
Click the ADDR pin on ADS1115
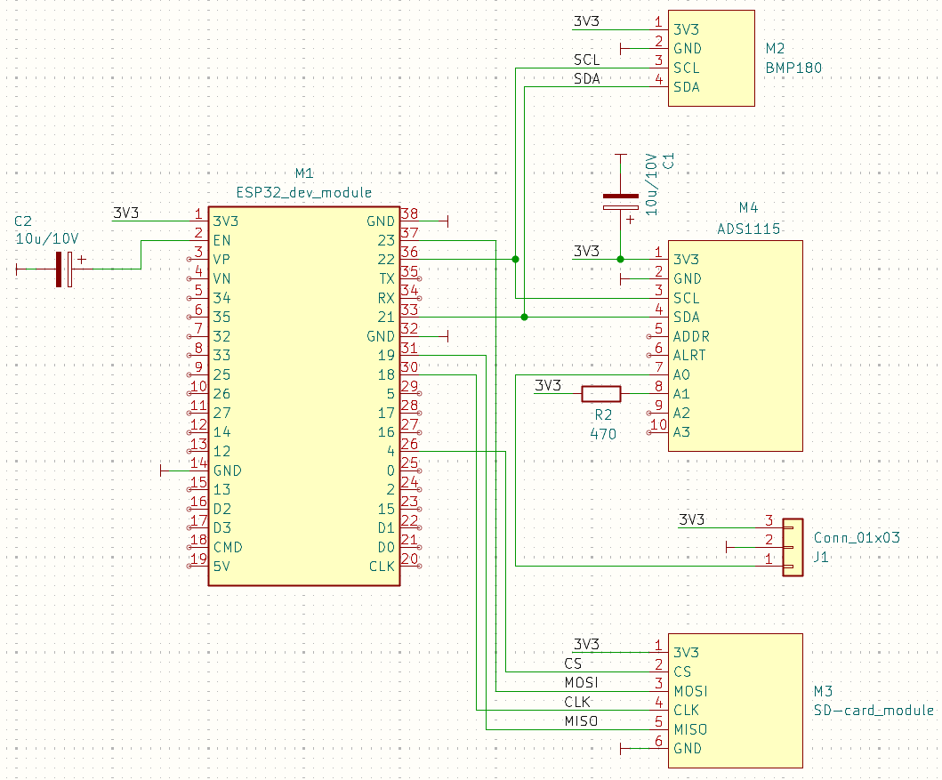click(690, 336)
